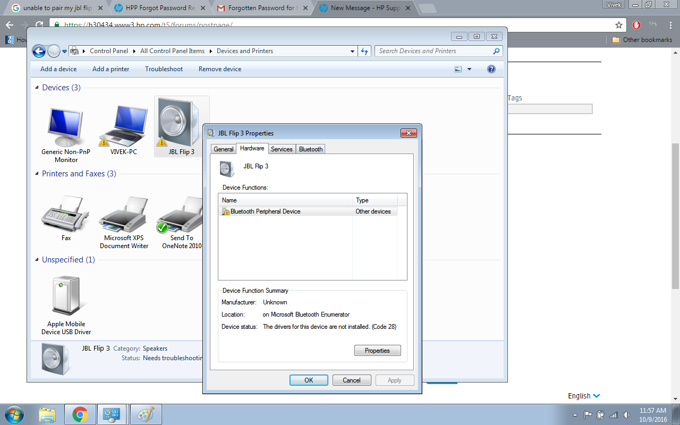Select the Fax printer icon

[x=66, y=219]
